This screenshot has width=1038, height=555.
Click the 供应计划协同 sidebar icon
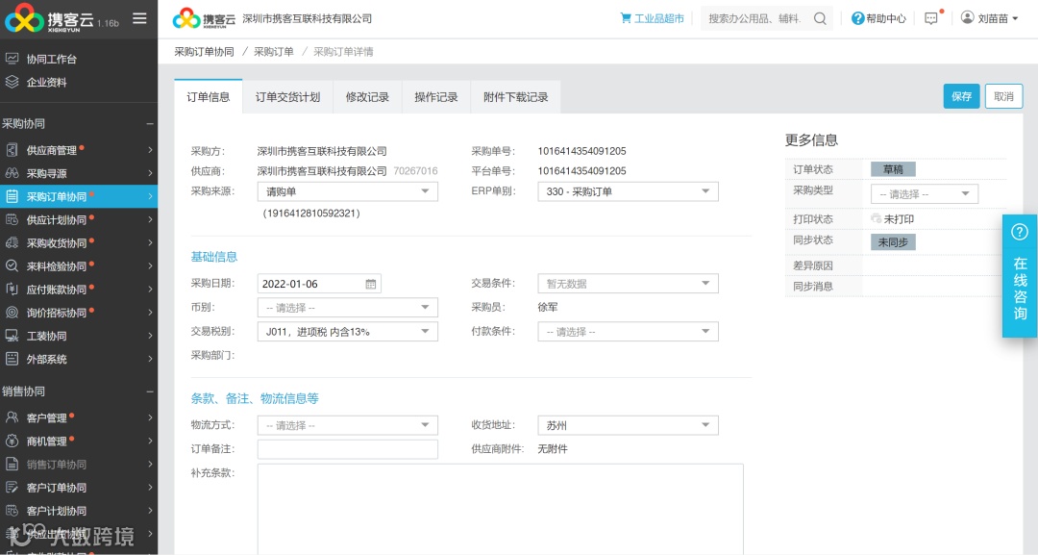[x=12, y=219]
